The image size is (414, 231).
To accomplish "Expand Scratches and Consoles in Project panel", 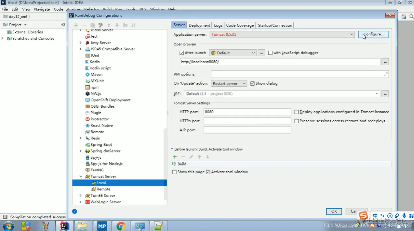I will [3, 38].
